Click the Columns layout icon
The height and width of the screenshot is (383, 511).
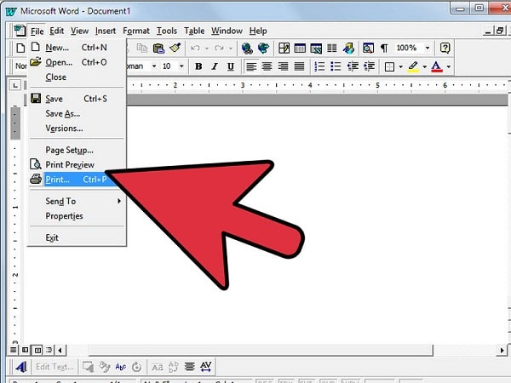tap(332, 49)
